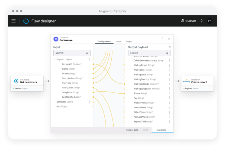The width and height of the screenshot is (225, 149).
Task: Open options for MailingLongitude output field
Action: (169, 89)
